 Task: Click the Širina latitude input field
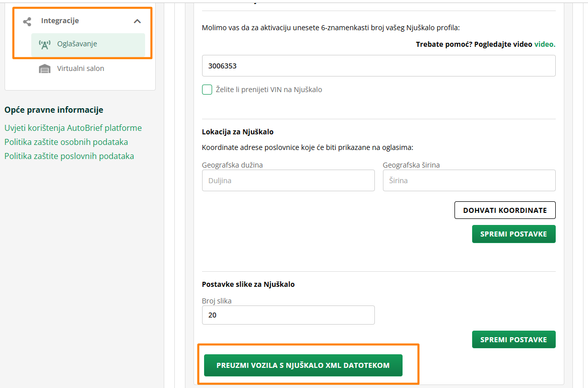[469, 181]
